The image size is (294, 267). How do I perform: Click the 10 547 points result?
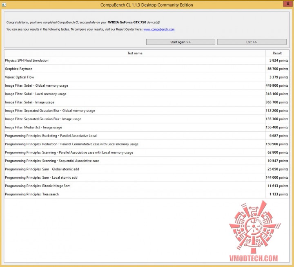[278, 161]
